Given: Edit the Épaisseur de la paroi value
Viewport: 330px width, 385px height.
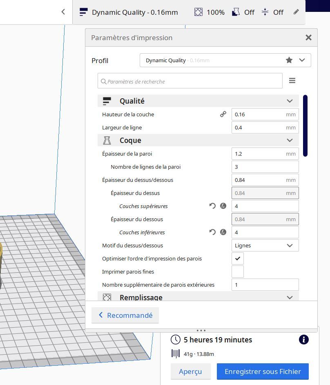Looking at the screenshot, I should pos(265,154).
